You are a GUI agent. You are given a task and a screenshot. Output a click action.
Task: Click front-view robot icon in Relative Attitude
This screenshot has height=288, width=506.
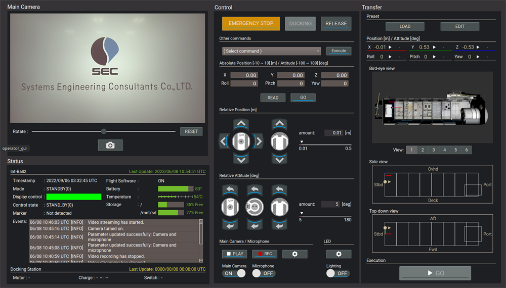230,207
